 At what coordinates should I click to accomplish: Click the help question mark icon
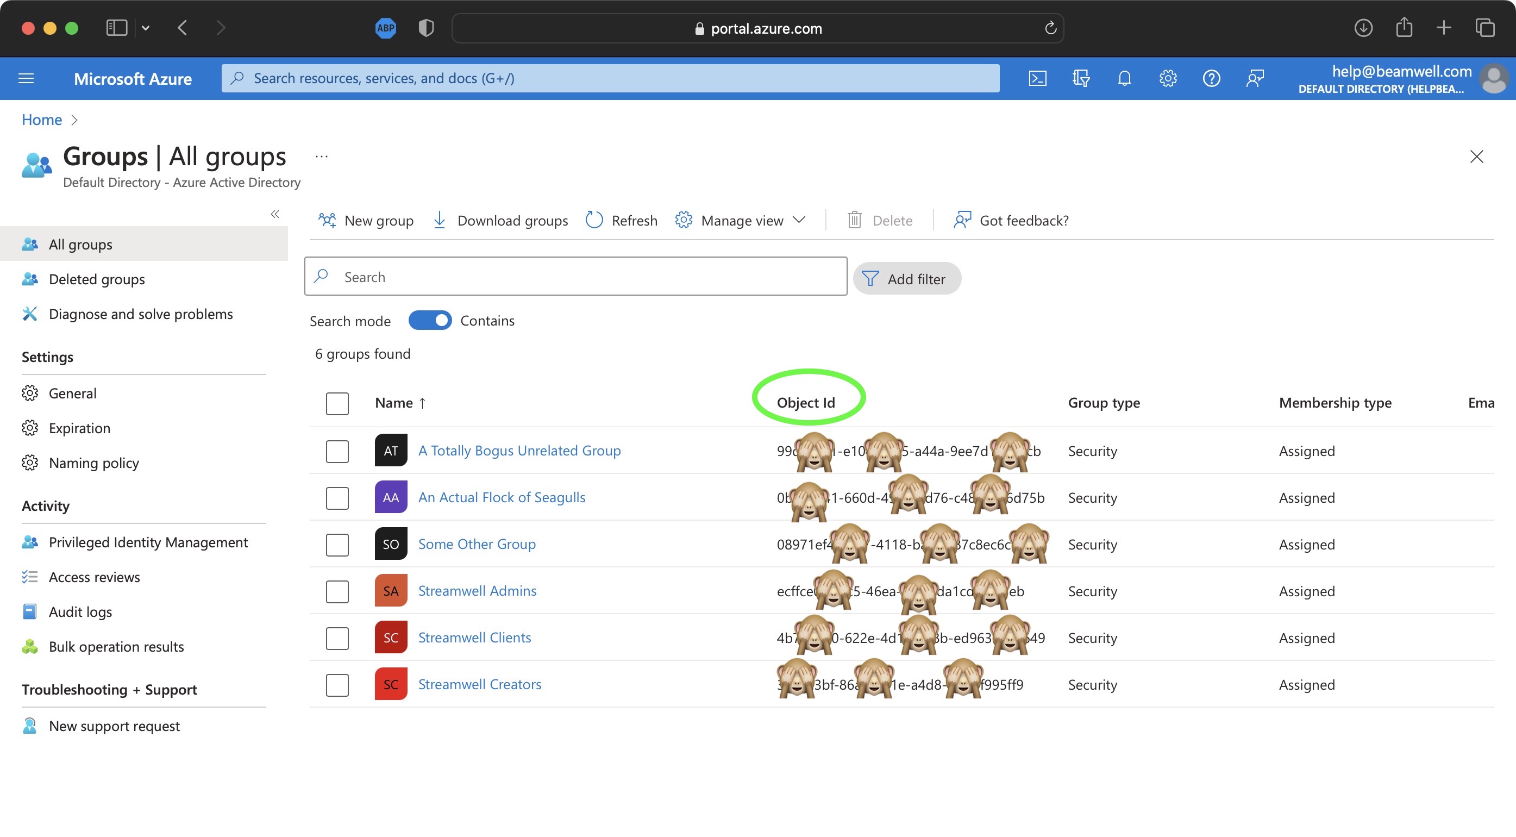click(x=1211, y=78)
